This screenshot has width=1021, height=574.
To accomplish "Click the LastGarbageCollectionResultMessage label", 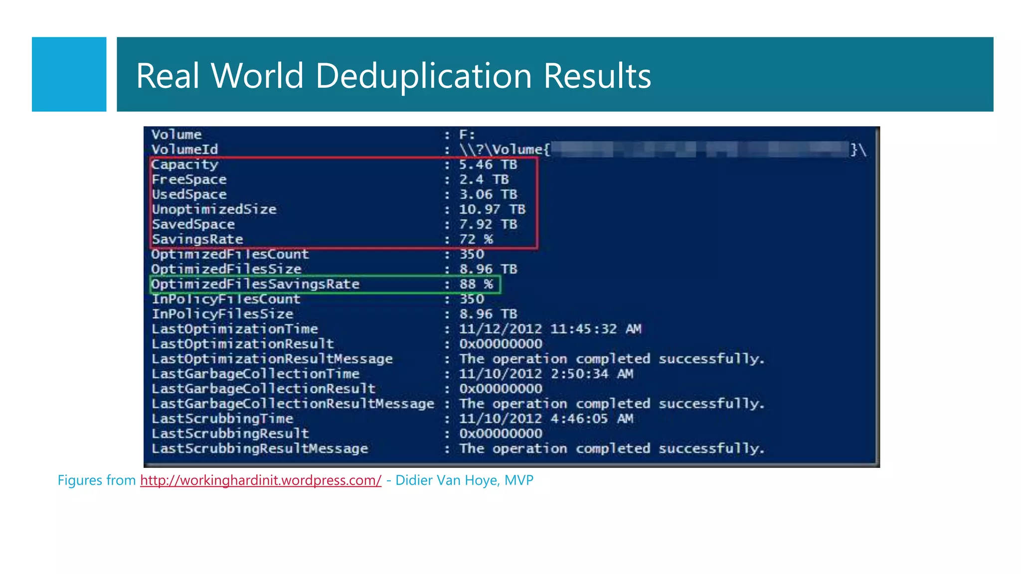I will tap(293, 404).
